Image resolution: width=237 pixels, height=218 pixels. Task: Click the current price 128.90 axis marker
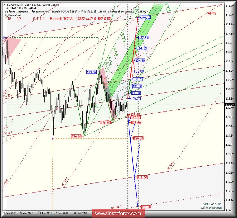pyautogui.click(x=230, y=105)
